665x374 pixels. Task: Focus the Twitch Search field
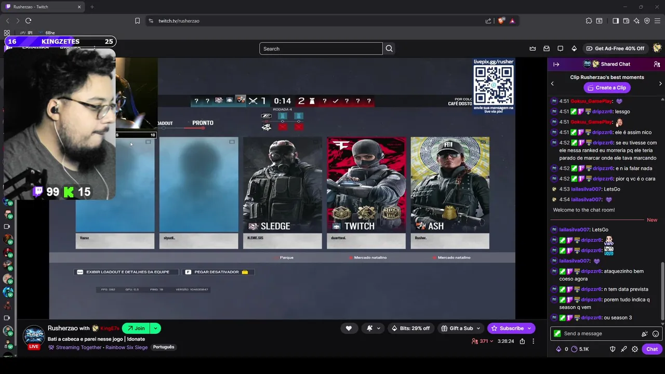[321, 49]
